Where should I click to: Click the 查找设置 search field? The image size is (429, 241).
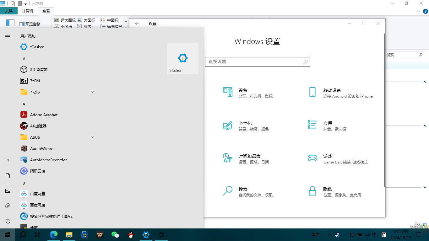click(258, 62)
